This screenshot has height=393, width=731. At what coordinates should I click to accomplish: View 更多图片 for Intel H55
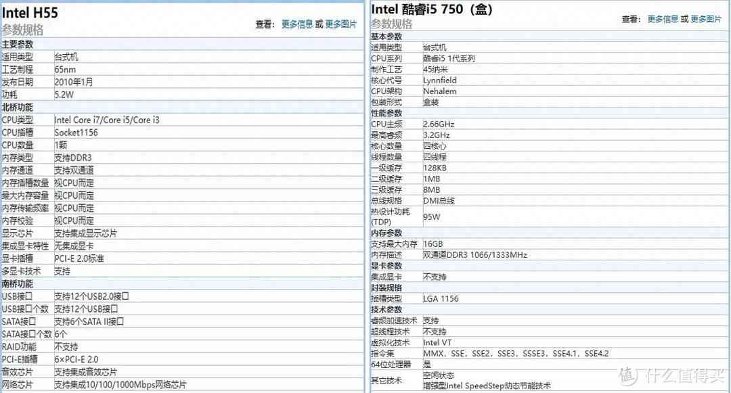point(340,24)
